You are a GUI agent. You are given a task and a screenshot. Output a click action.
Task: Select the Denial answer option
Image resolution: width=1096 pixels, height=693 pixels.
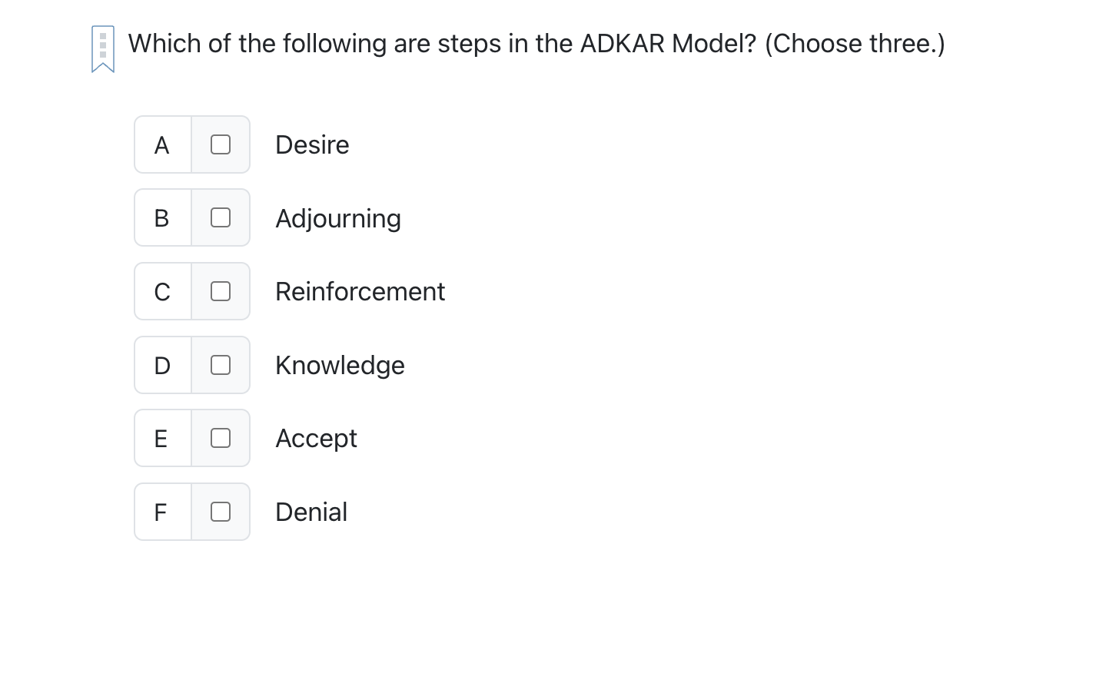311,512
